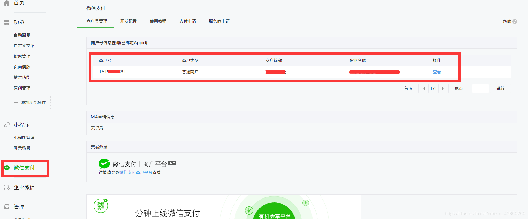Viewport: 528px width, 219px height.
Task: Click 无记录 text under MA申请信息
Action: 97,128
